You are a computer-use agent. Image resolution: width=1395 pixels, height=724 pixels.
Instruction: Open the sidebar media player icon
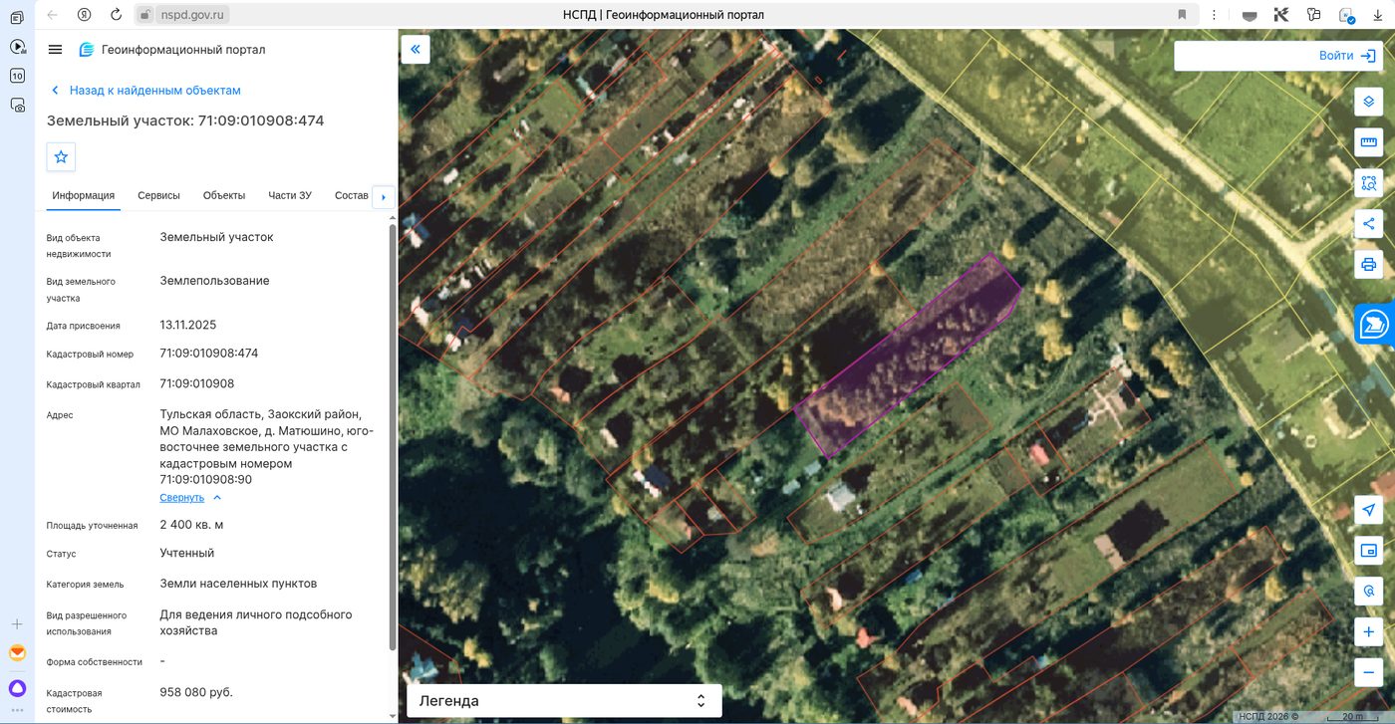coord(17,47)
